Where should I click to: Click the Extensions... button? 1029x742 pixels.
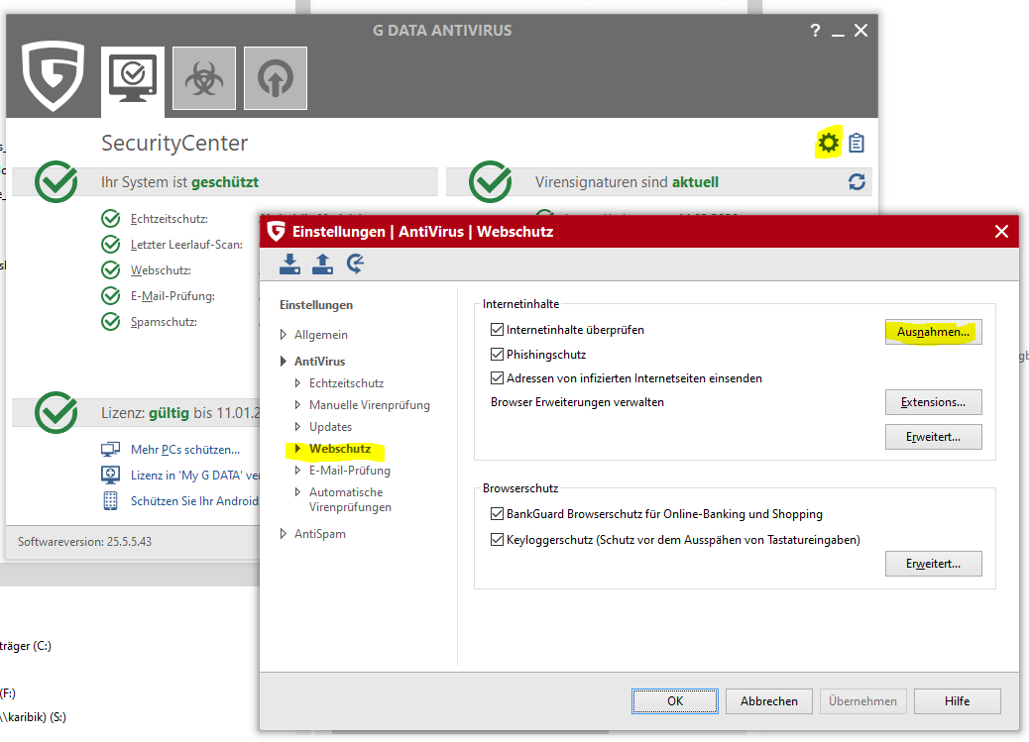933,402
